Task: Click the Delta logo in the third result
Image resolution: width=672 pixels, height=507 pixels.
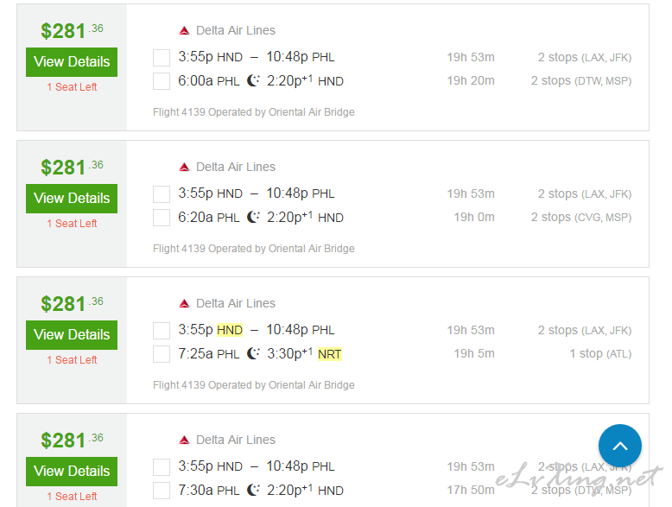Action: point(184,303)
